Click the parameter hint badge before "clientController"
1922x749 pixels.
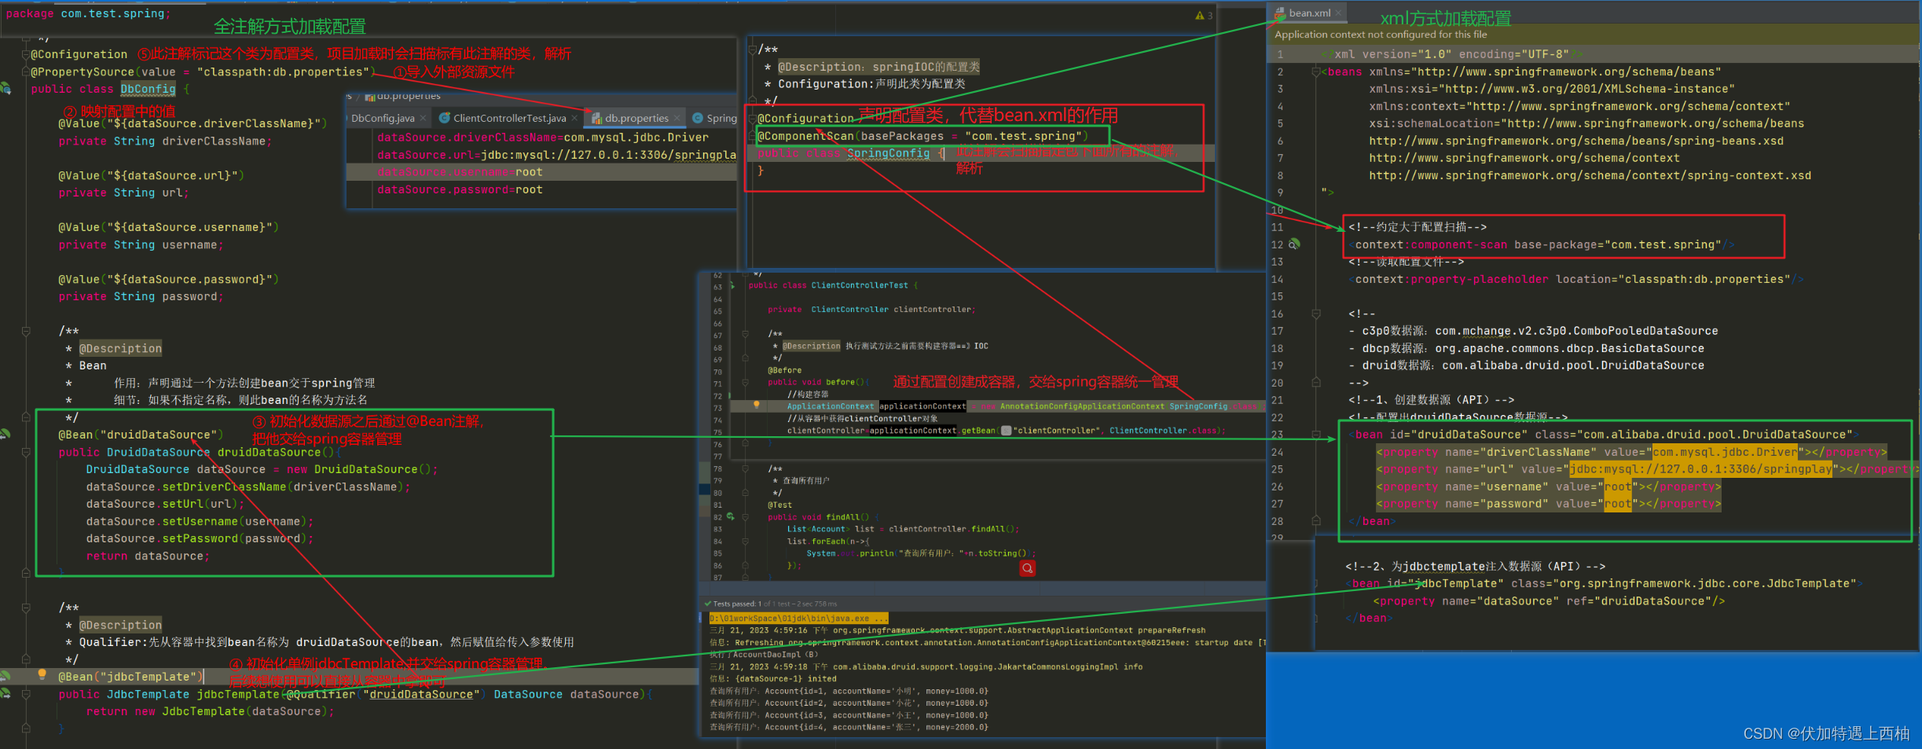[x=1006, y=430]
